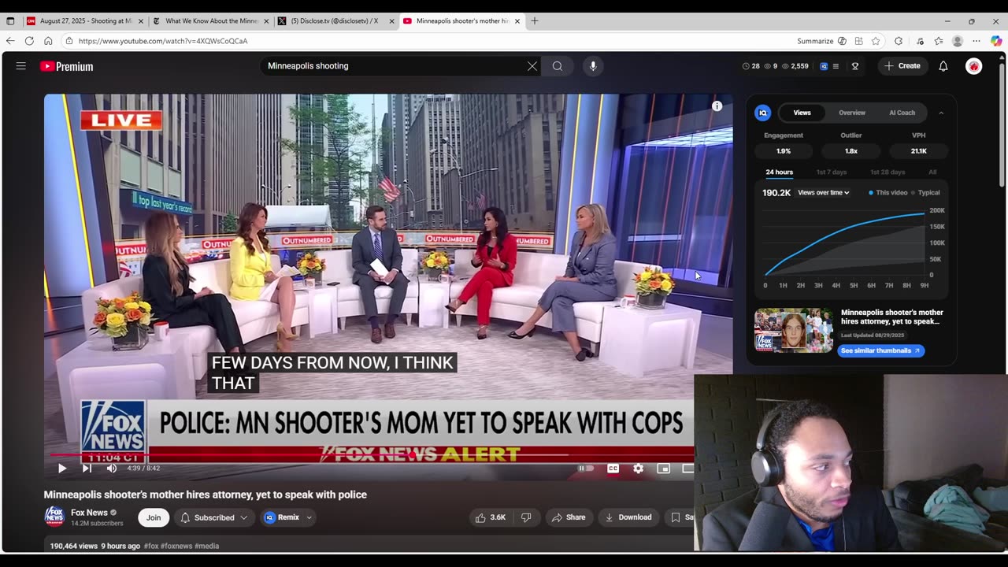Mute the video volume
Screen dimensions: 1008x567
coord(112,469)
